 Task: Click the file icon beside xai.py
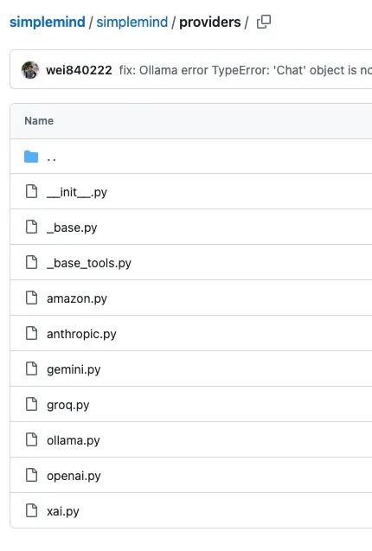32,510
